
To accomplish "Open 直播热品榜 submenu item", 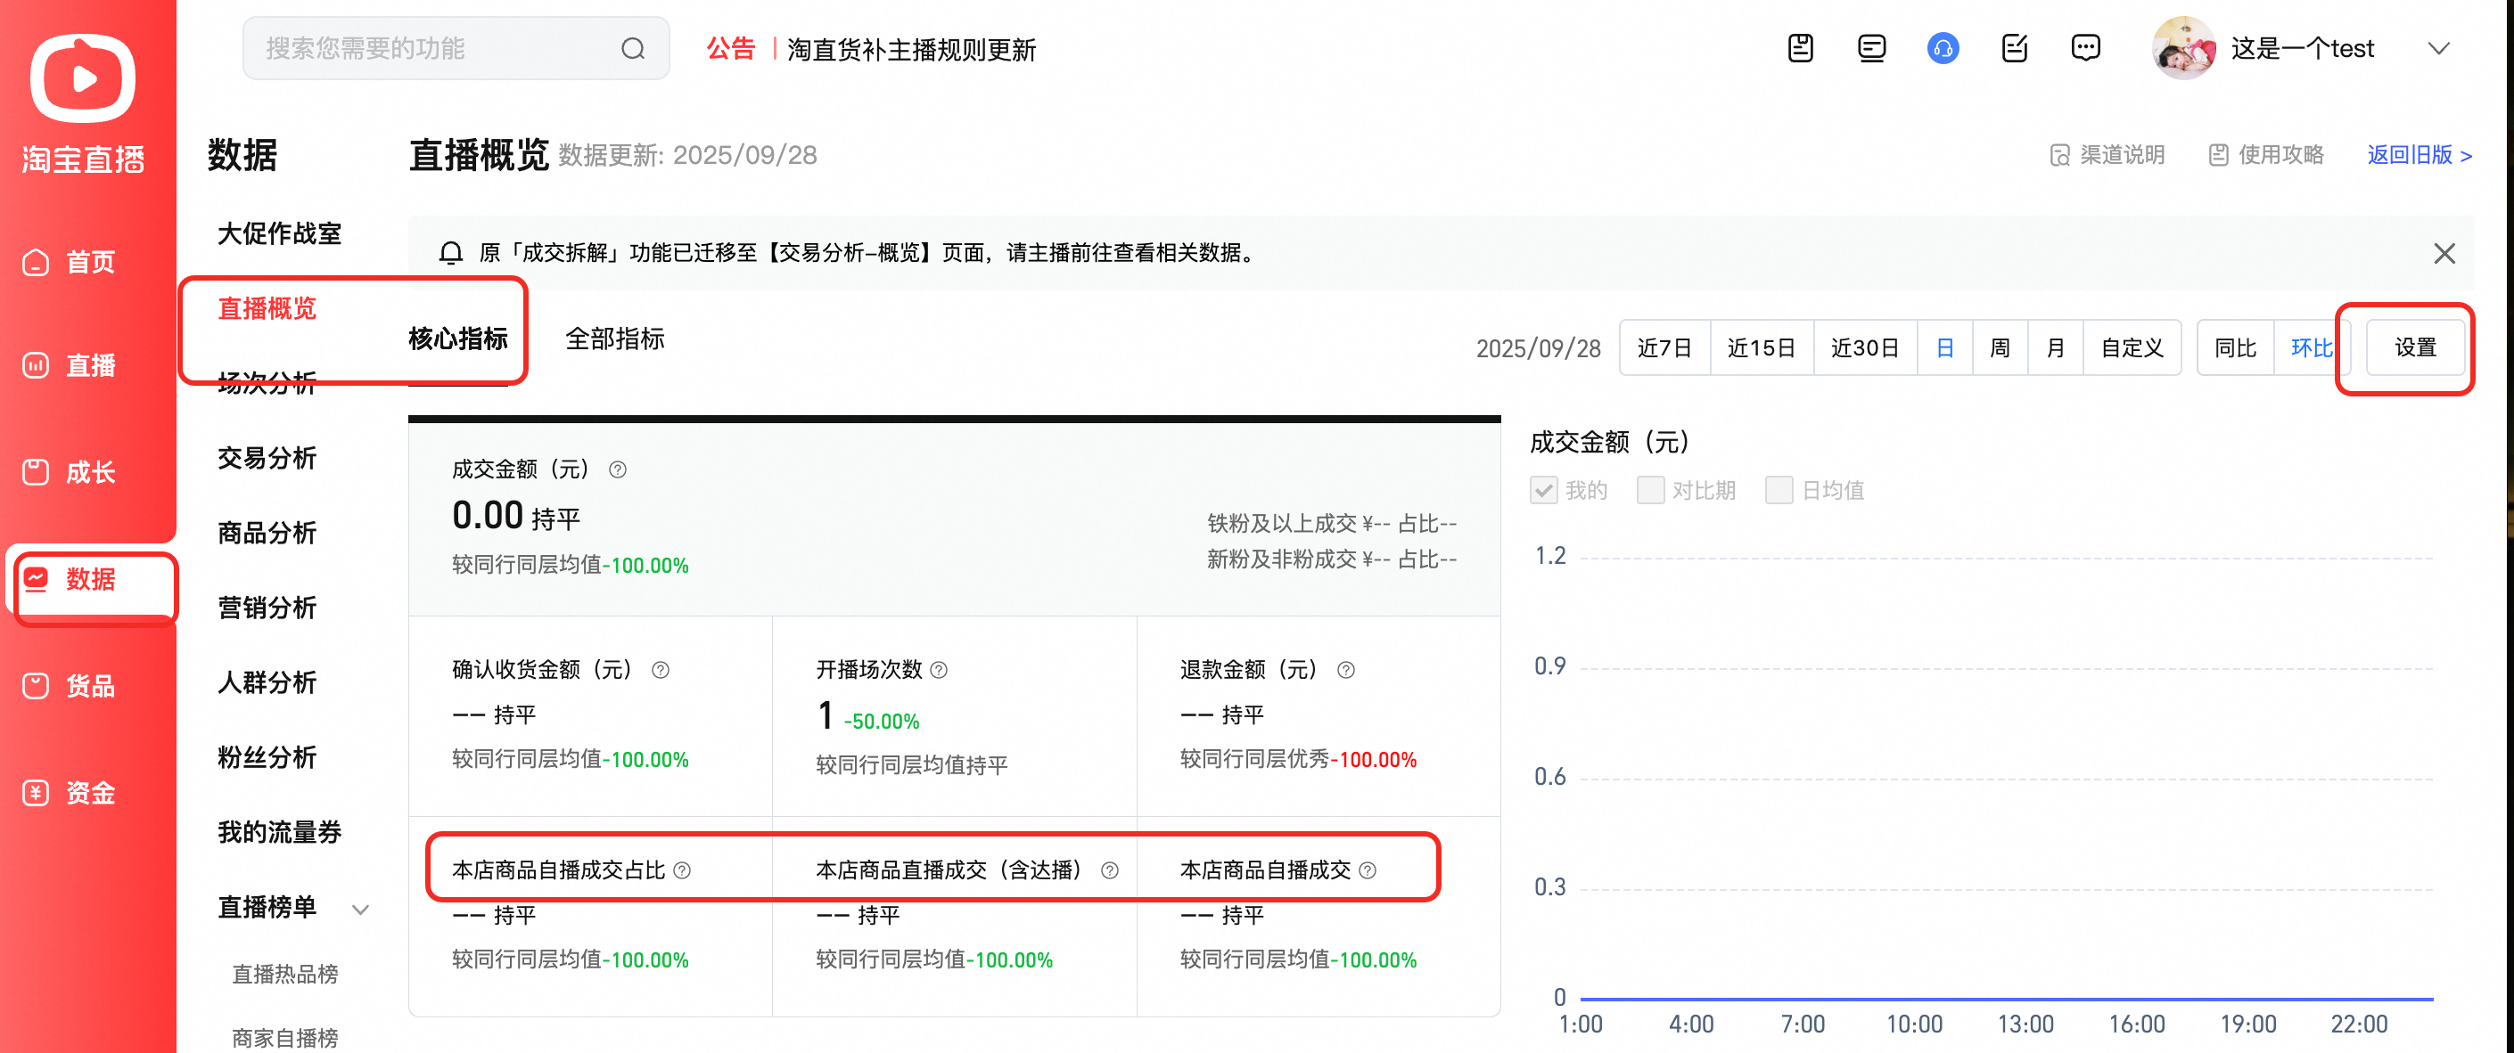I will 285,974.
